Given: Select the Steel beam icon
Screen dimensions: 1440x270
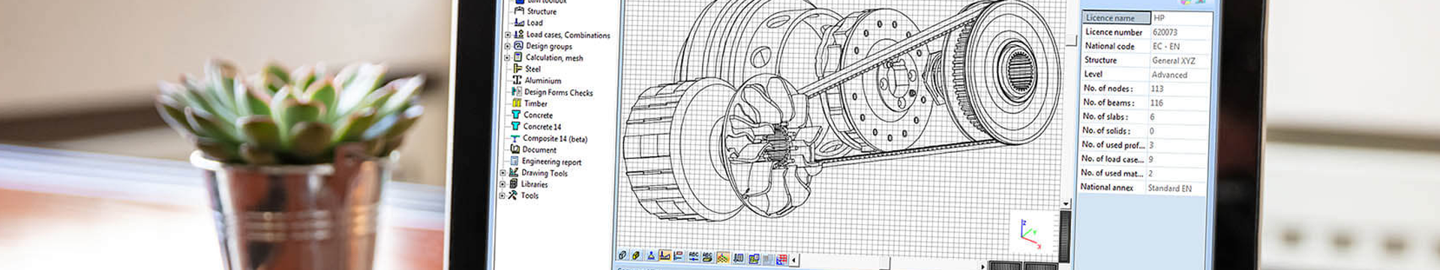Looking at the screenshot, I should click(x=517, y=68).
